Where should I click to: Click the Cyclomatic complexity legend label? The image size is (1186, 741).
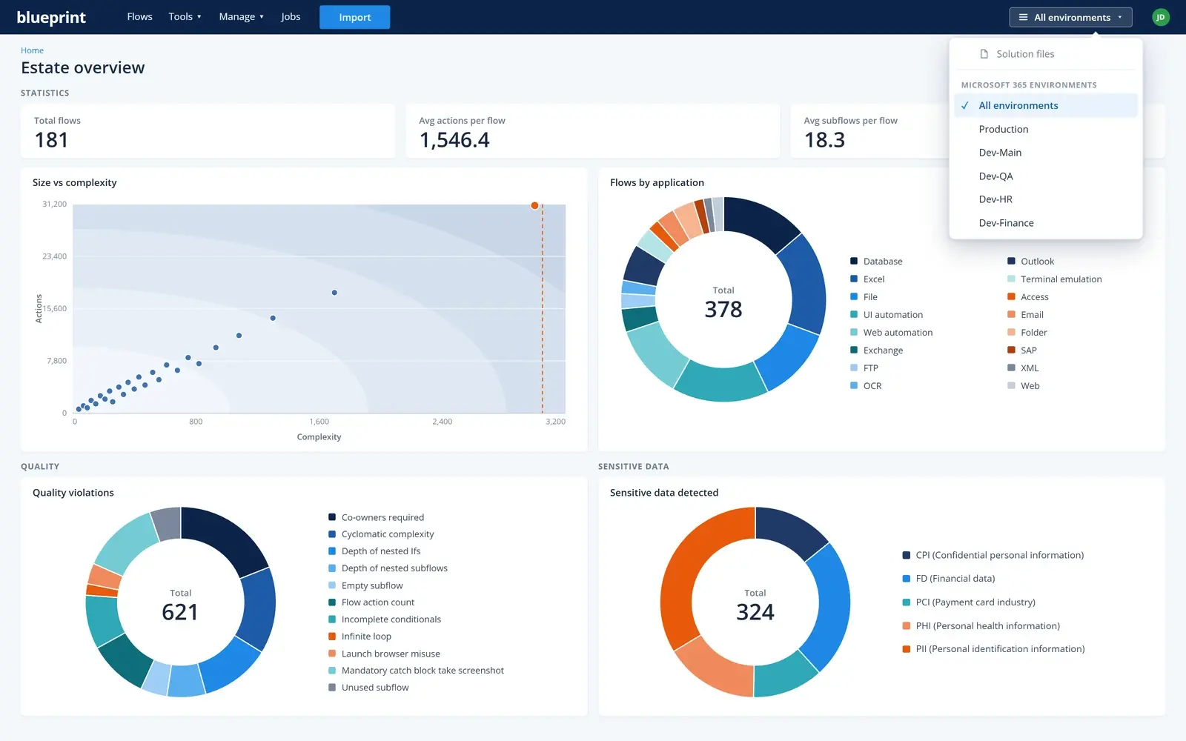pos(388,534)
